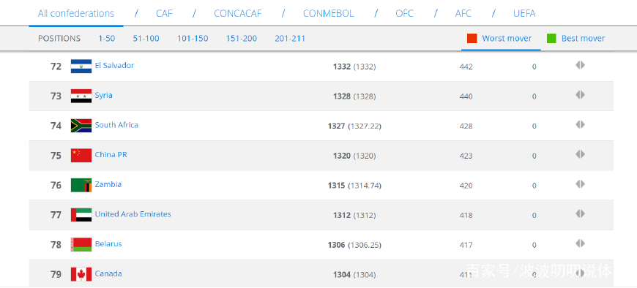Switch to the CAF confederation tab
Screen dimensions: 637x288
point(164,13)
